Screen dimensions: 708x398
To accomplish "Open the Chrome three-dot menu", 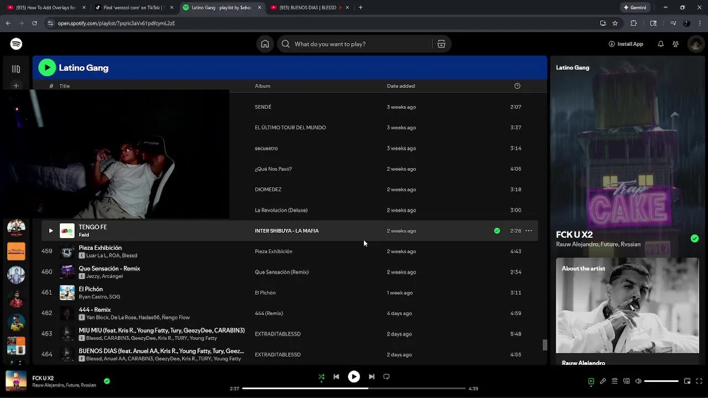I will pyautogui.click(x=700, y=23).
